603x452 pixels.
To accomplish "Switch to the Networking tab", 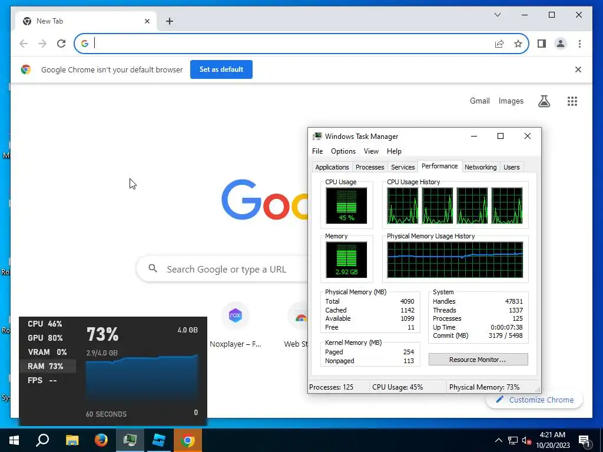I will click(481, 167).
